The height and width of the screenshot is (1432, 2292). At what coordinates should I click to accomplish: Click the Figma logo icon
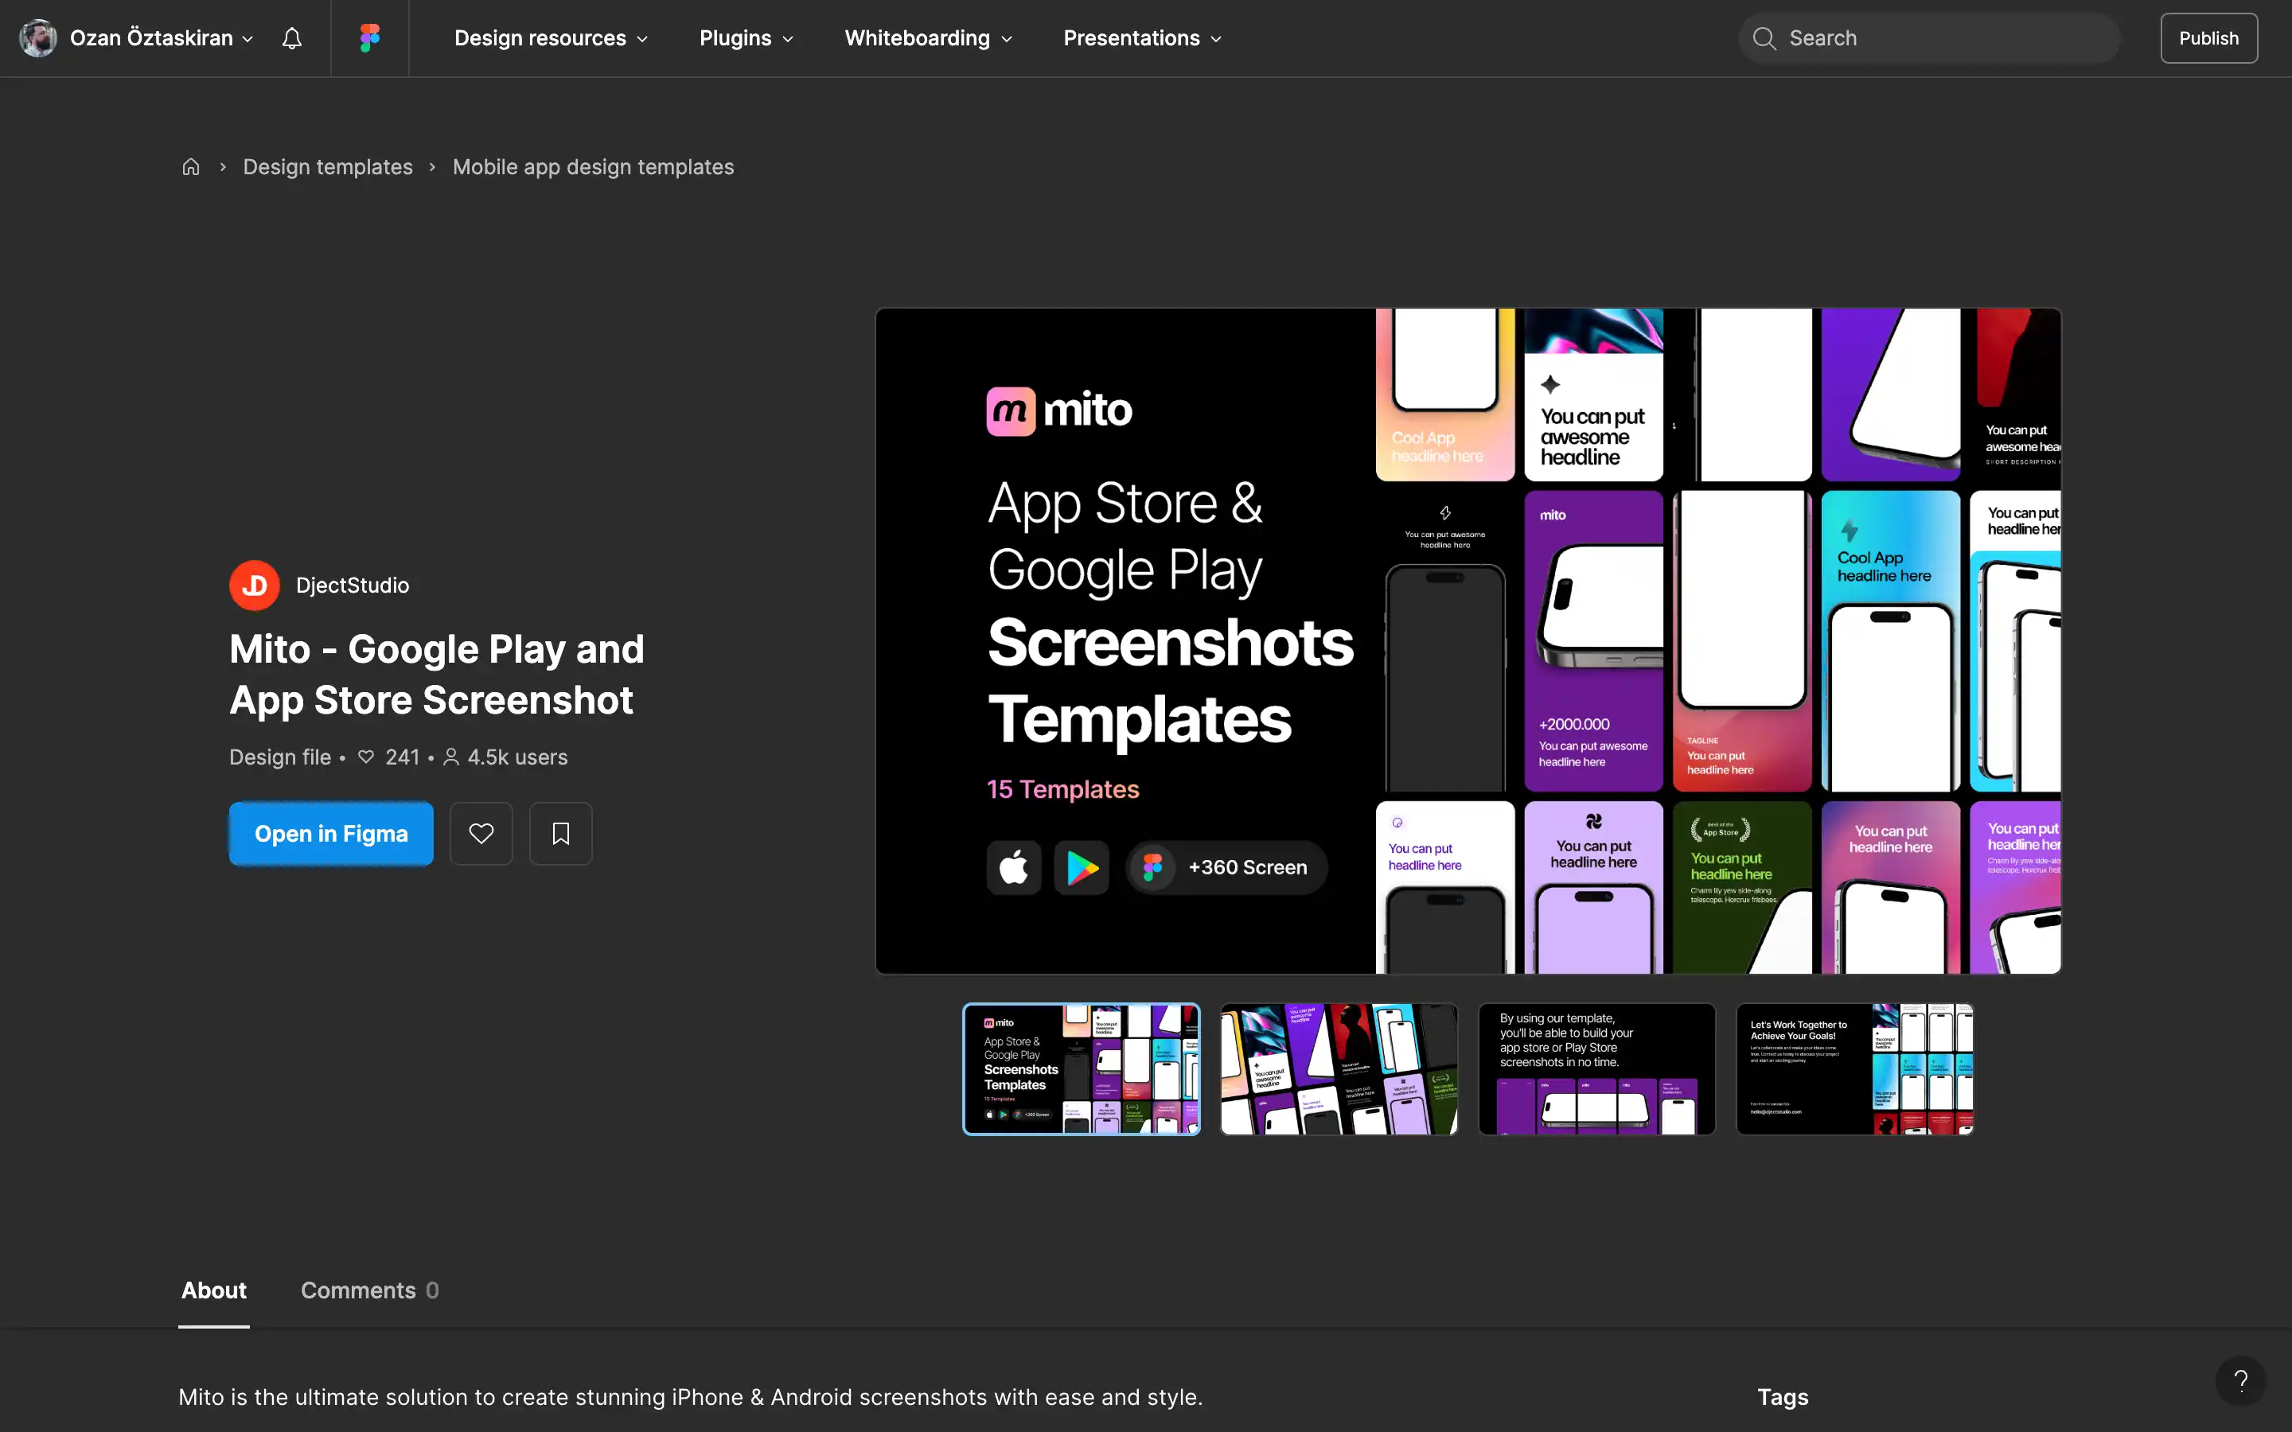click(369, 38)
